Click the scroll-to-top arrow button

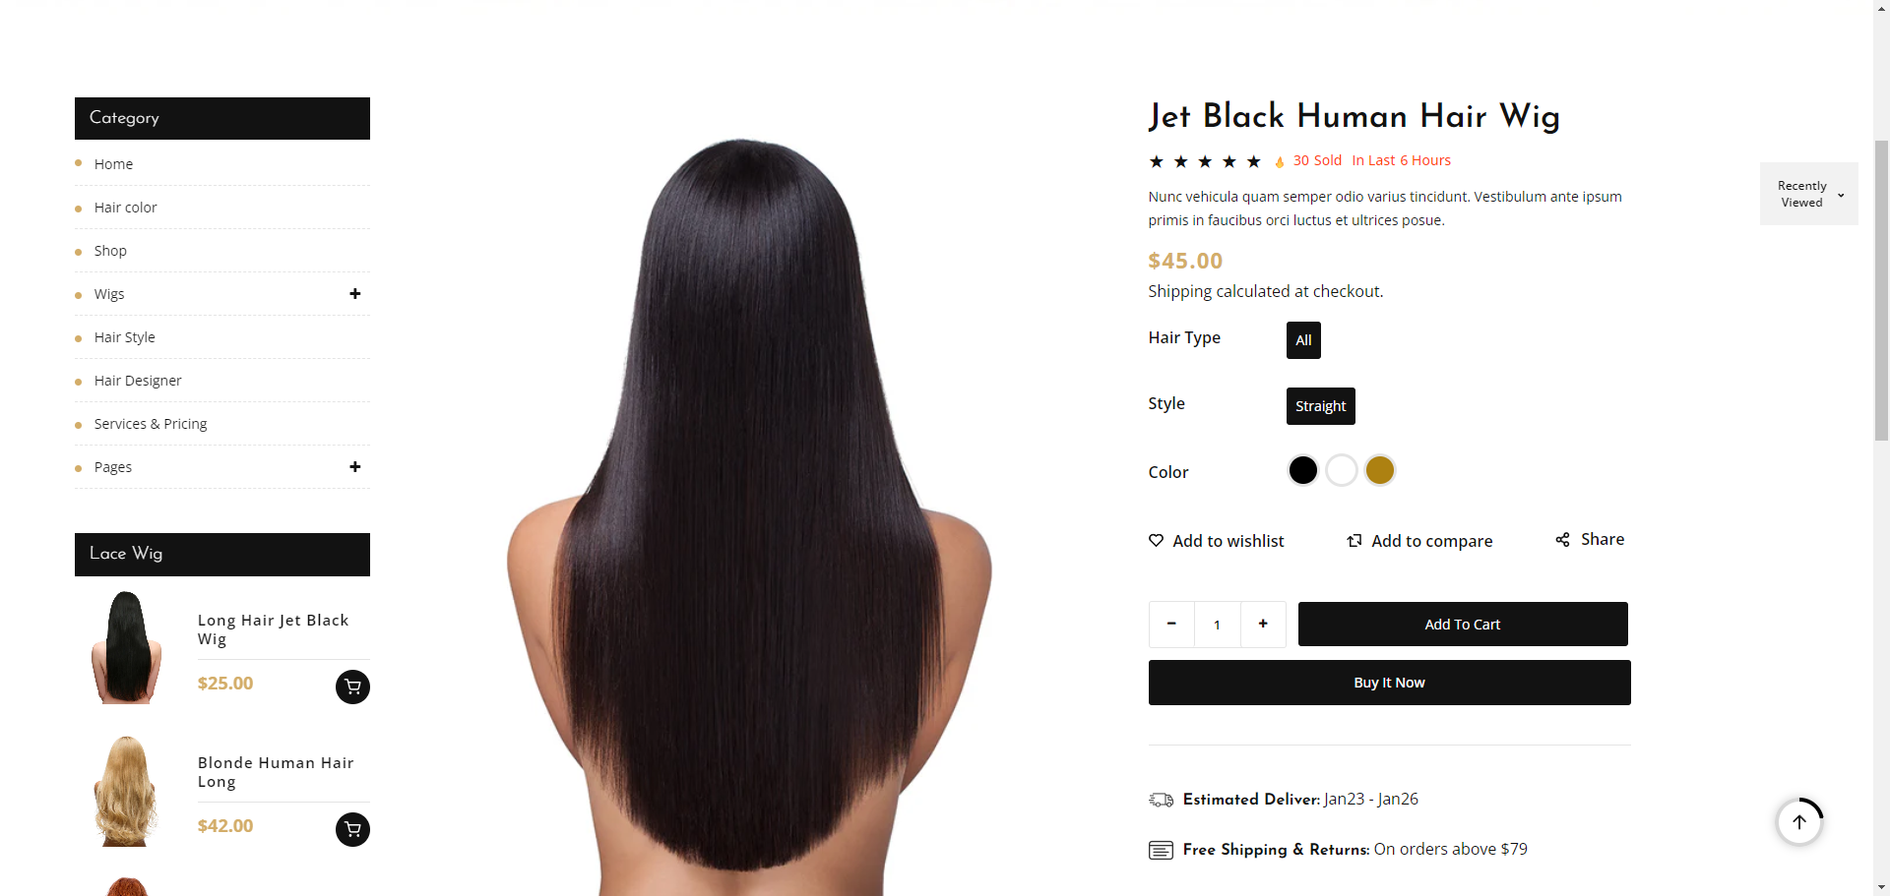(1799, 821)
